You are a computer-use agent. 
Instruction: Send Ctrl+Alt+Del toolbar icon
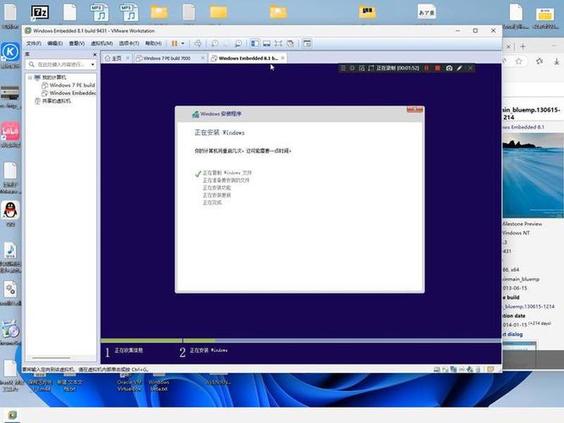tap(198, 44)
